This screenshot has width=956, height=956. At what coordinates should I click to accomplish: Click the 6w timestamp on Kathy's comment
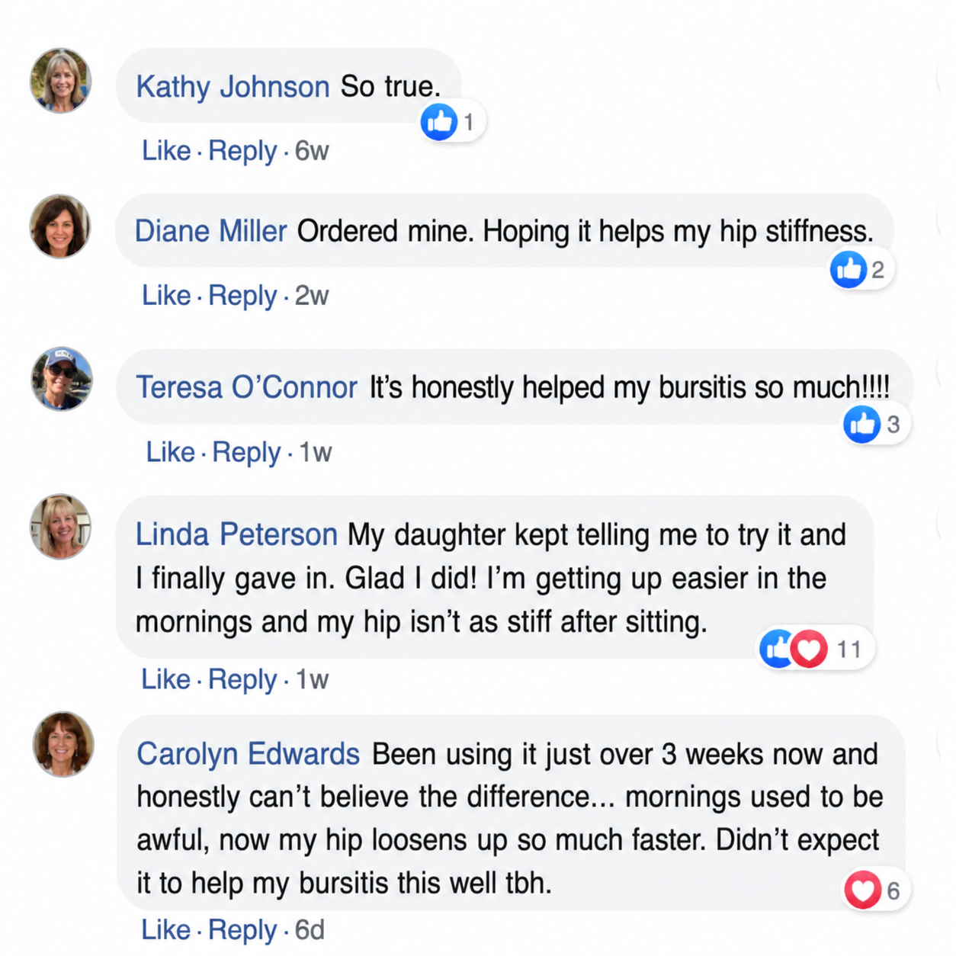[x=312, y=151]
